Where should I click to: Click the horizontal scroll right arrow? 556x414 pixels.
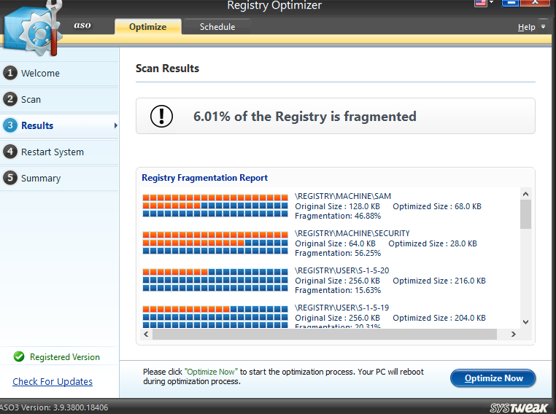tap(514, 334)
